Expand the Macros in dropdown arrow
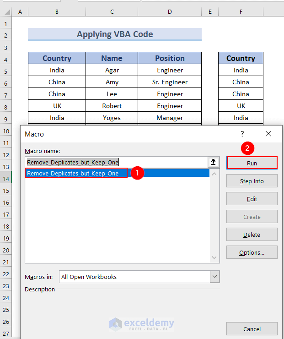 tap(214, 277)
